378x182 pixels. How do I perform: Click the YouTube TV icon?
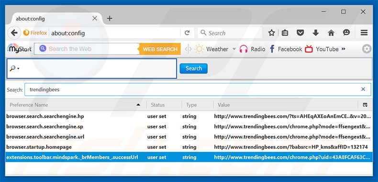tap(309, 49)
